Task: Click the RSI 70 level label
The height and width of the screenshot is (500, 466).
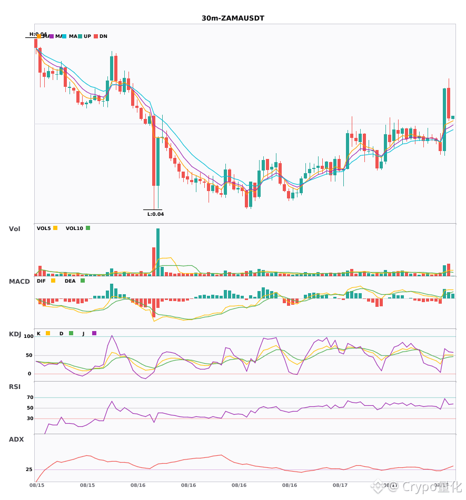Action: coord(30,397)
